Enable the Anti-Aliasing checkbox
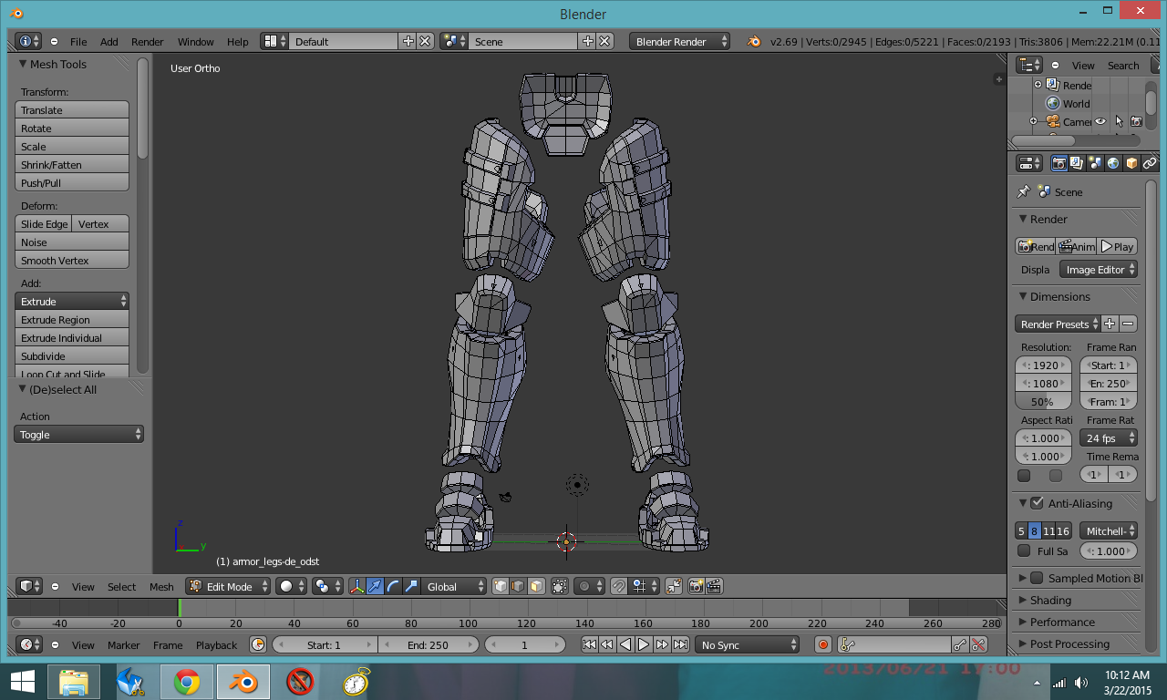This screenshot has width=1167, height=700. [1037, 503]
